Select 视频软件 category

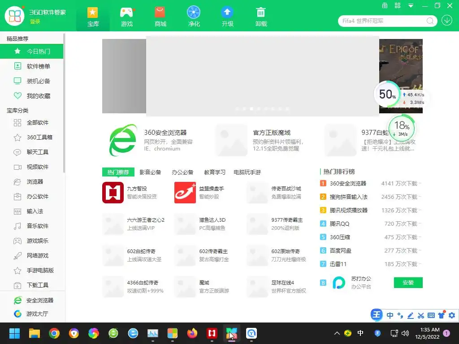[32, 167]
